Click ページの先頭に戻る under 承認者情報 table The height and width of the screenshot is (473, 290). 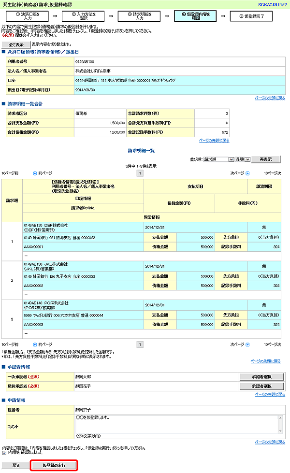coord(270,395)
